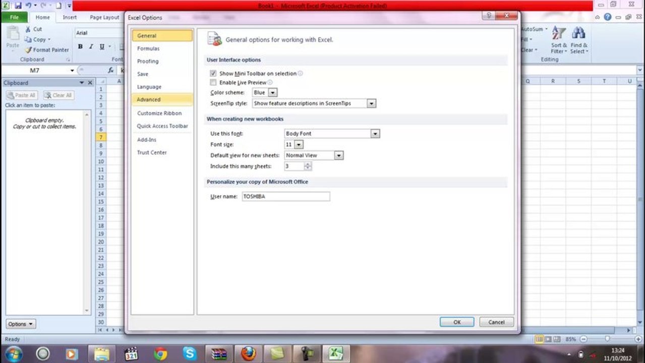Check the Enable Live Preview box
This screenshot has width=645, height=363.
pos(213,83)
